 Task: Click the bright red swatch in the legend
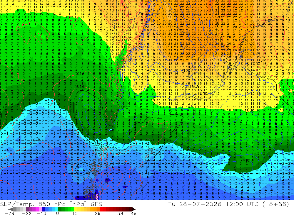coord(101,209)
